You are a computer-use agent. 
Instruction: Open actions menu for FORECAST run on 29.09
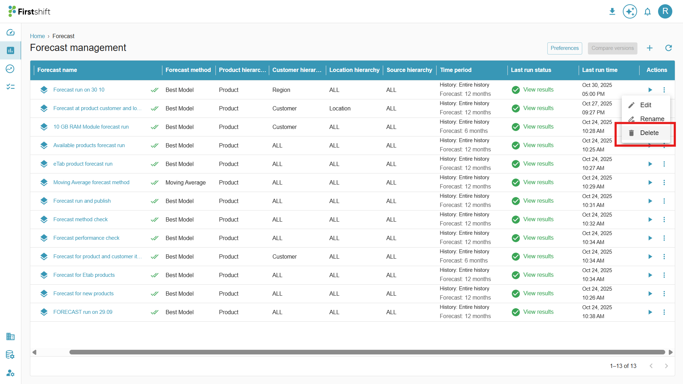[x=664, y=312]
